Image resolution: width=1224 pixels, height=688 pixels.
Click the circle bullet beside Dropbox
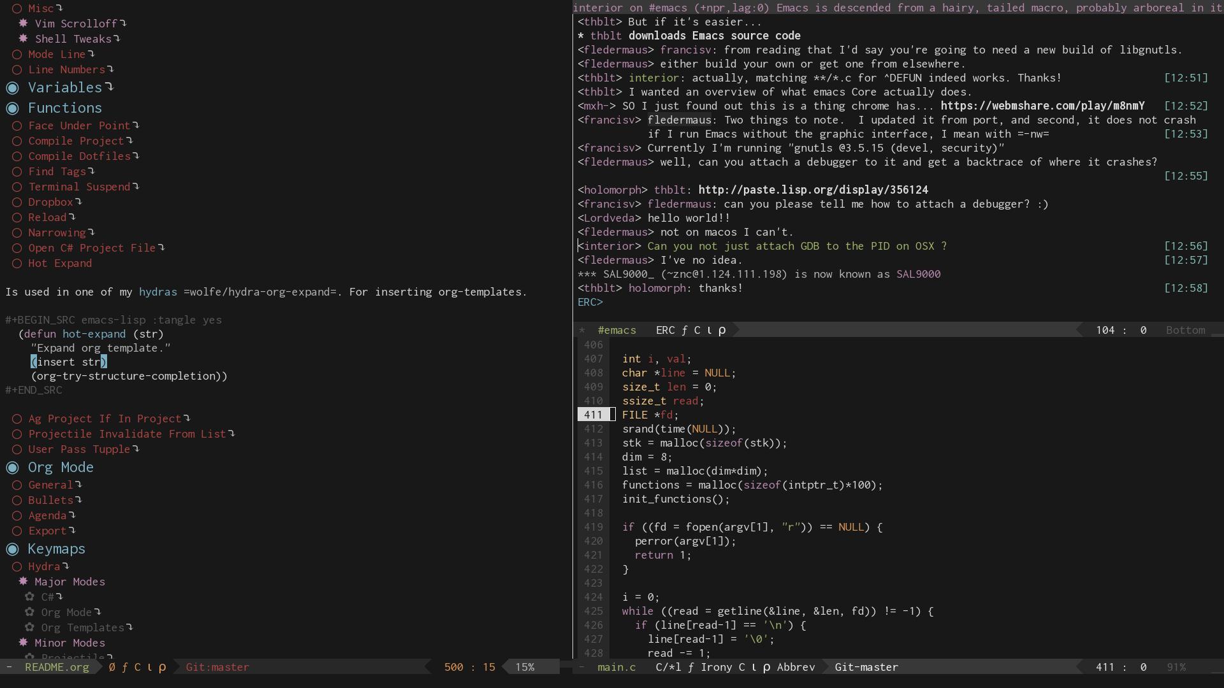(17, 202)
